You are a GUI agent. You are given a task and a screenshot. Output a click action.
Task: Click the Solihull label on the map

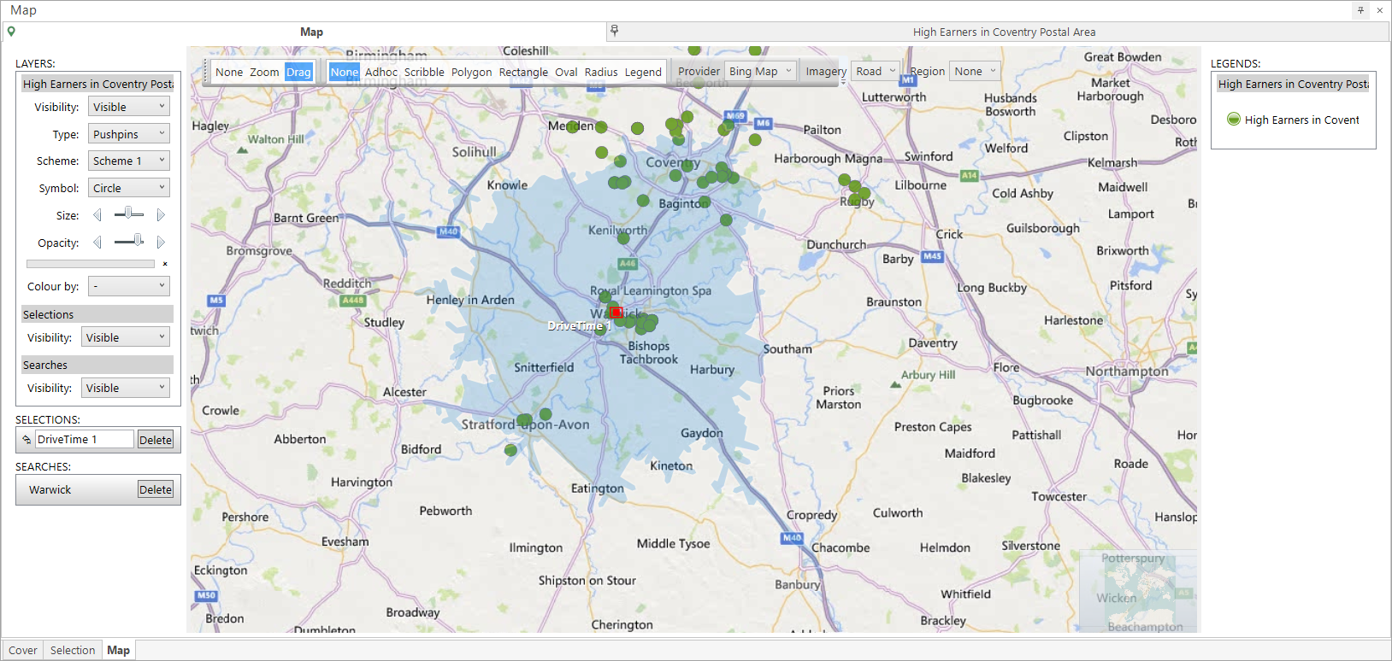[474, 152]
